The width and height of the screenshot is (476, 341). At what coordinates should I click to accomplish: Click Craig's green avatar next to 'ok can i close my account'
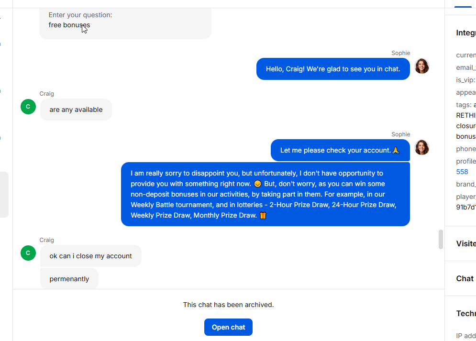click(28, 253)
